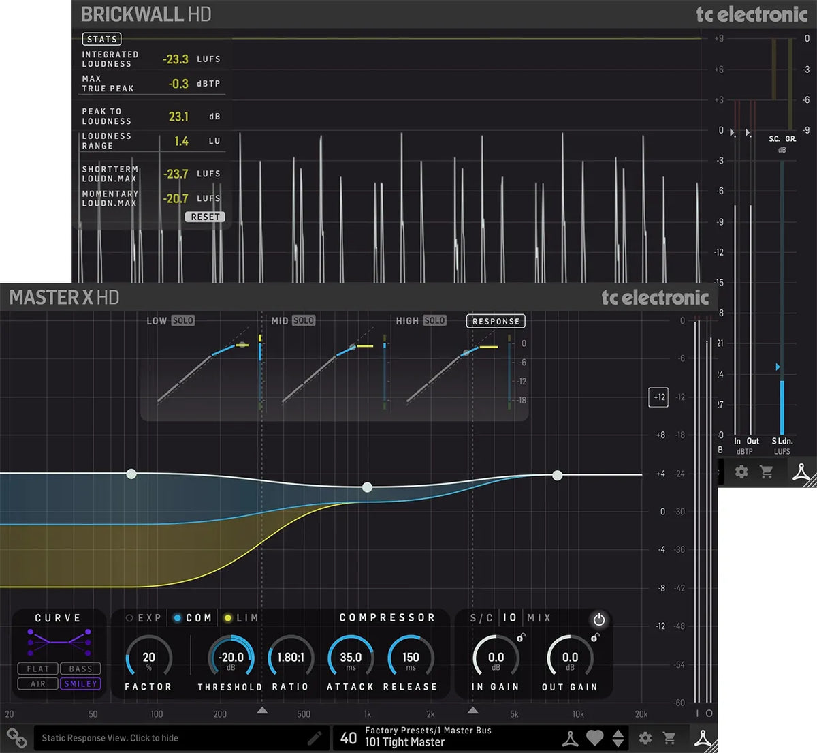Click the chain link icon bottom left
This screenshot has width=817, height=753.
(x=17, y=737)
